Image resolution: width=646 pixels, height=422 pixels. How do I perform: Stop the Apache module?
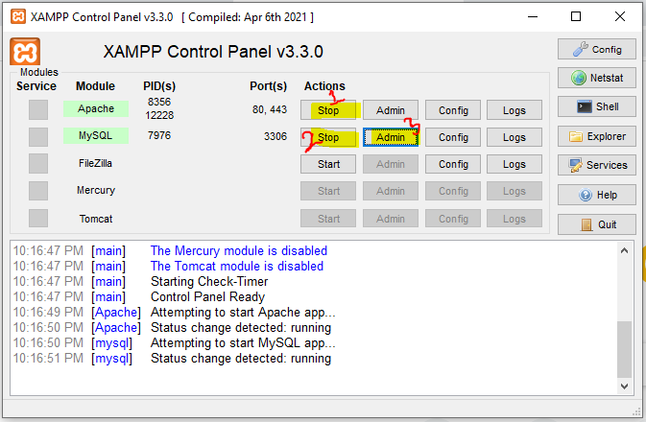(x=328, y=110)
